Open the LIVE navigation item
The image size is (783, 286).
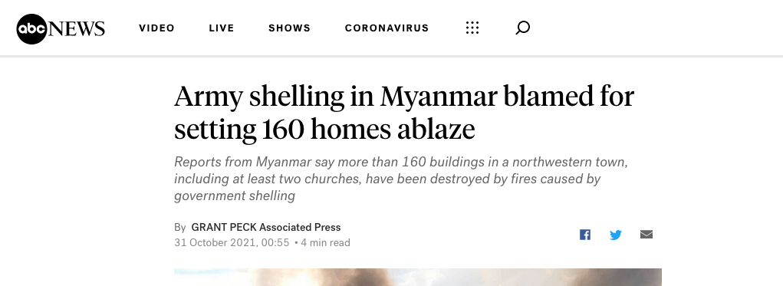(x=221, y=28)
